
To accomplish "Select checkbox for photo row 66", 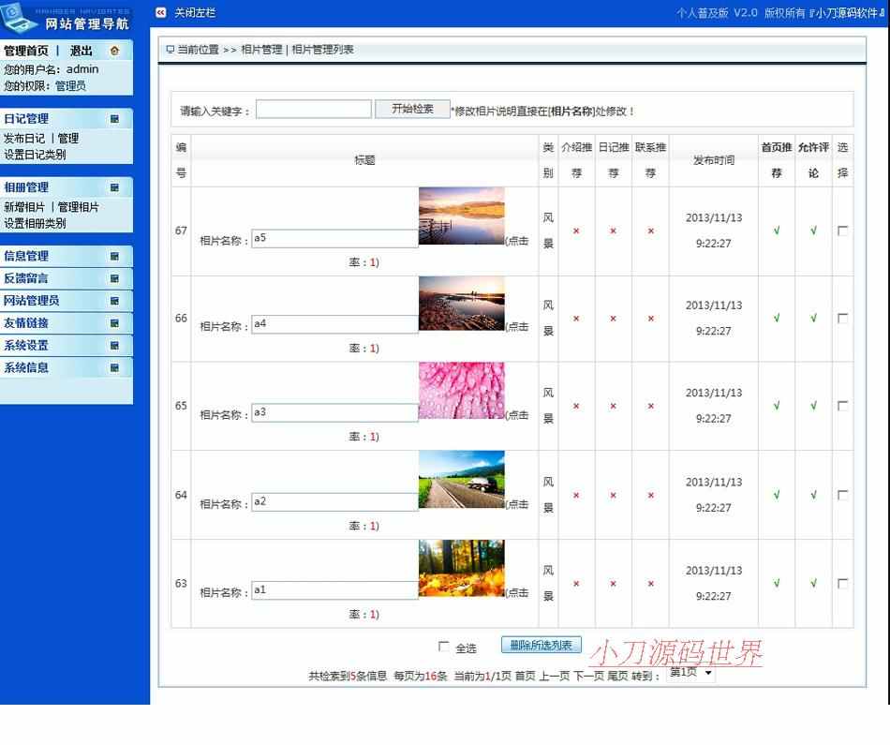I will [x=843, y=318].
